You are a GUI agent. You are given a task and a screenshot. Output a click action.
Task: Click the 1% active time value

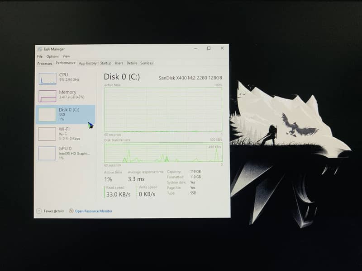pyautogui.click(x=108, y=179)
